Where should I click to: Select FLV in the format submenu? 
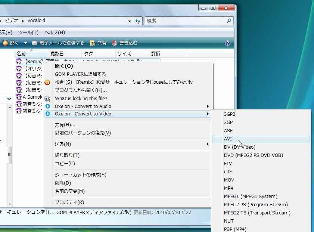pyautogui.click(x=261, y=164)
